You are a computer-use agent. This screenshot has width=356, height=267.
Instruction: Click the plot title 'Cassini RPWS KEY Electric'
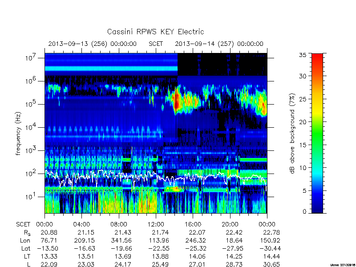pos(155,32)
